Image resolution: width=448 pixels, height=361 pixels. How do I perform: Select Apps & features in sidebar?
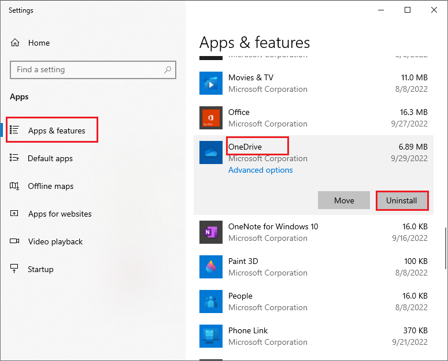[x=57, y=131]
